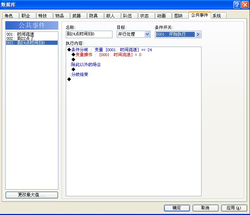Click the empty diamond under 变量操作
The height and width of the screenshot is (215, 250).
tap(73, 60)
